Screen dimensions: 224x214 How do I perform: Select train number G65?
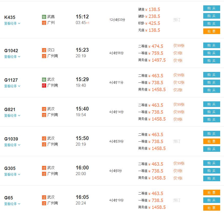[8, 198]
